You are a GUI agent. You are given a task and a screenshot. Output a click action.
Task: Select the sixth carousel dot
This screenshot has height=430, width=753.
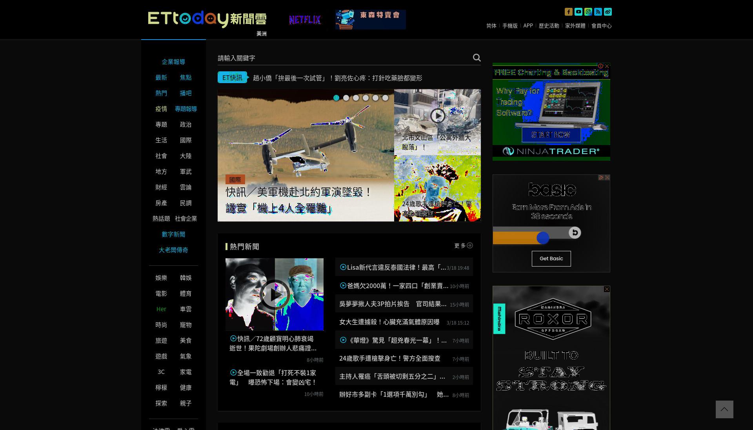click(x=385, y=98)
